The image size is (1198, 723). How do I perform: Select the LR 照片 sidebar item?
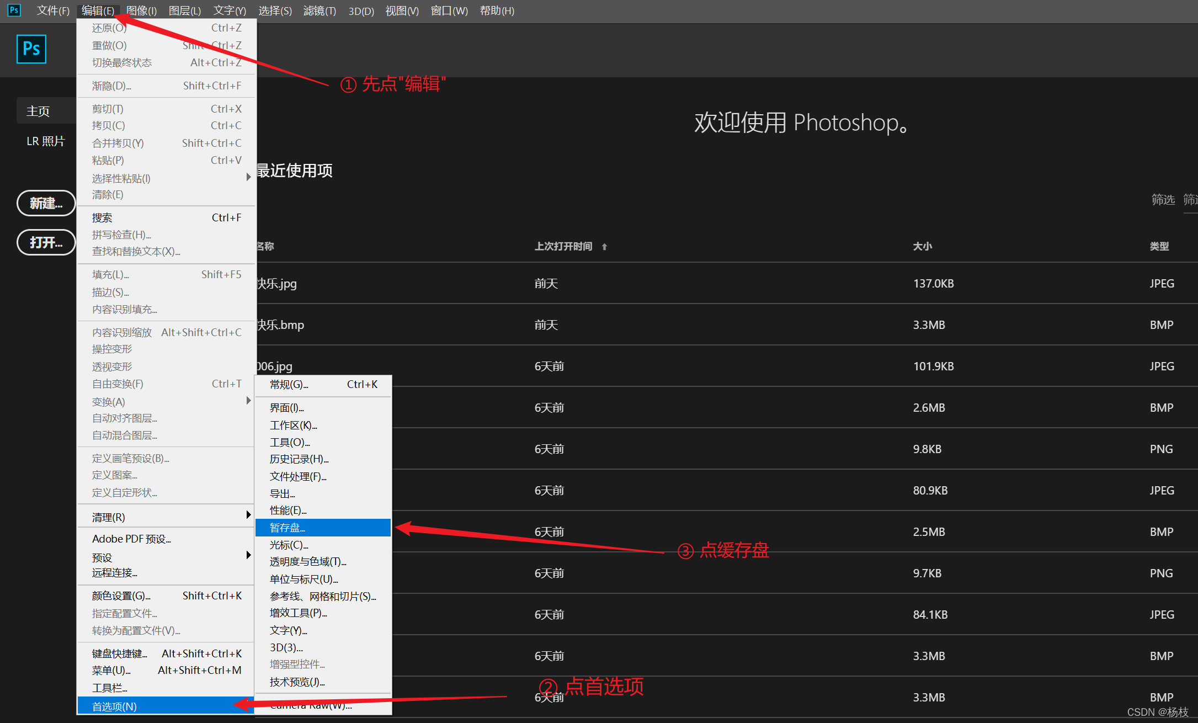tap(46, 141)
